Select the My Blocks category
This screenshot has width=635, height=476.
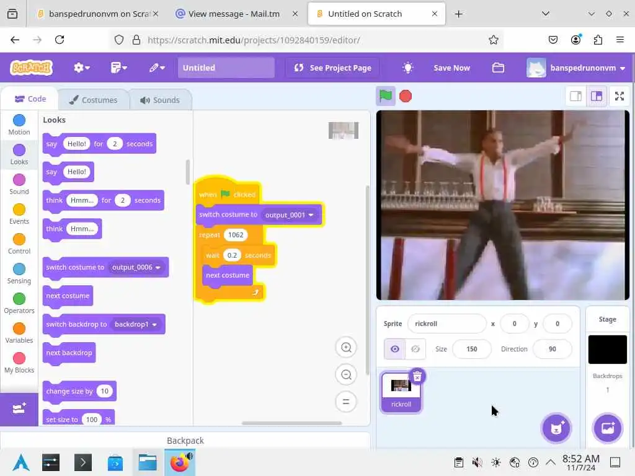click(19, 363)
